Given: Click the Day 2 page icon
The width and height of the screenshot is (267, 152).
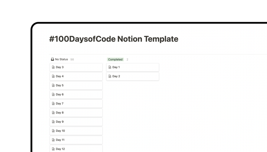Looking at the screenshot, I should pos(110,76).
